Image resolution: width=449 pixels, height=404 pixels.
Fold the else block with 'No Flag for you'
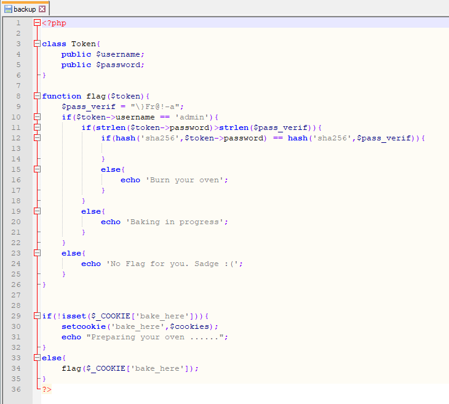38,253
